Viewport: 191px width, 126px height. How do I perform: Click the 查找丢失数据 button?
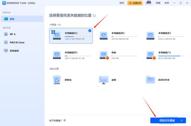(168, 120)
